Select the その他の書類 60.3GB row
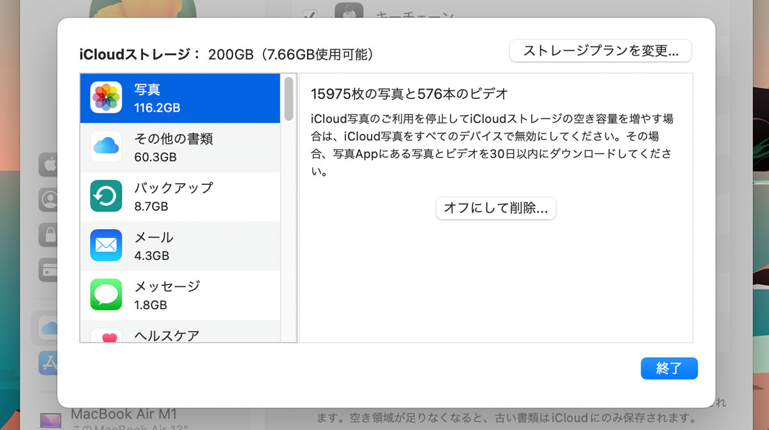769x430 pixels. [x=180, y=147]
